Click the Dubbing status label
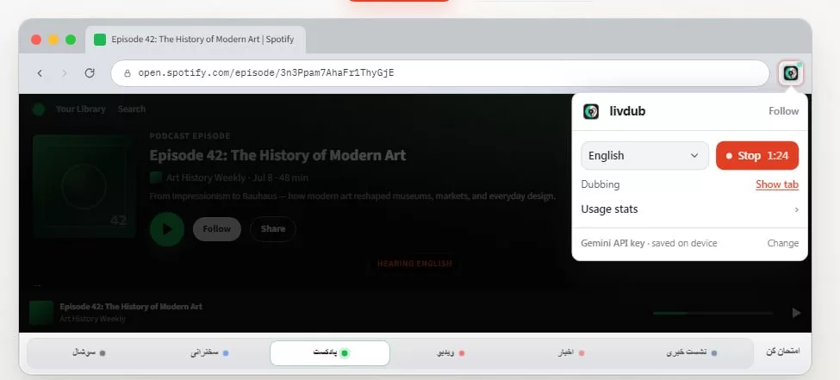The image size is (840, 380). (600, 184)
